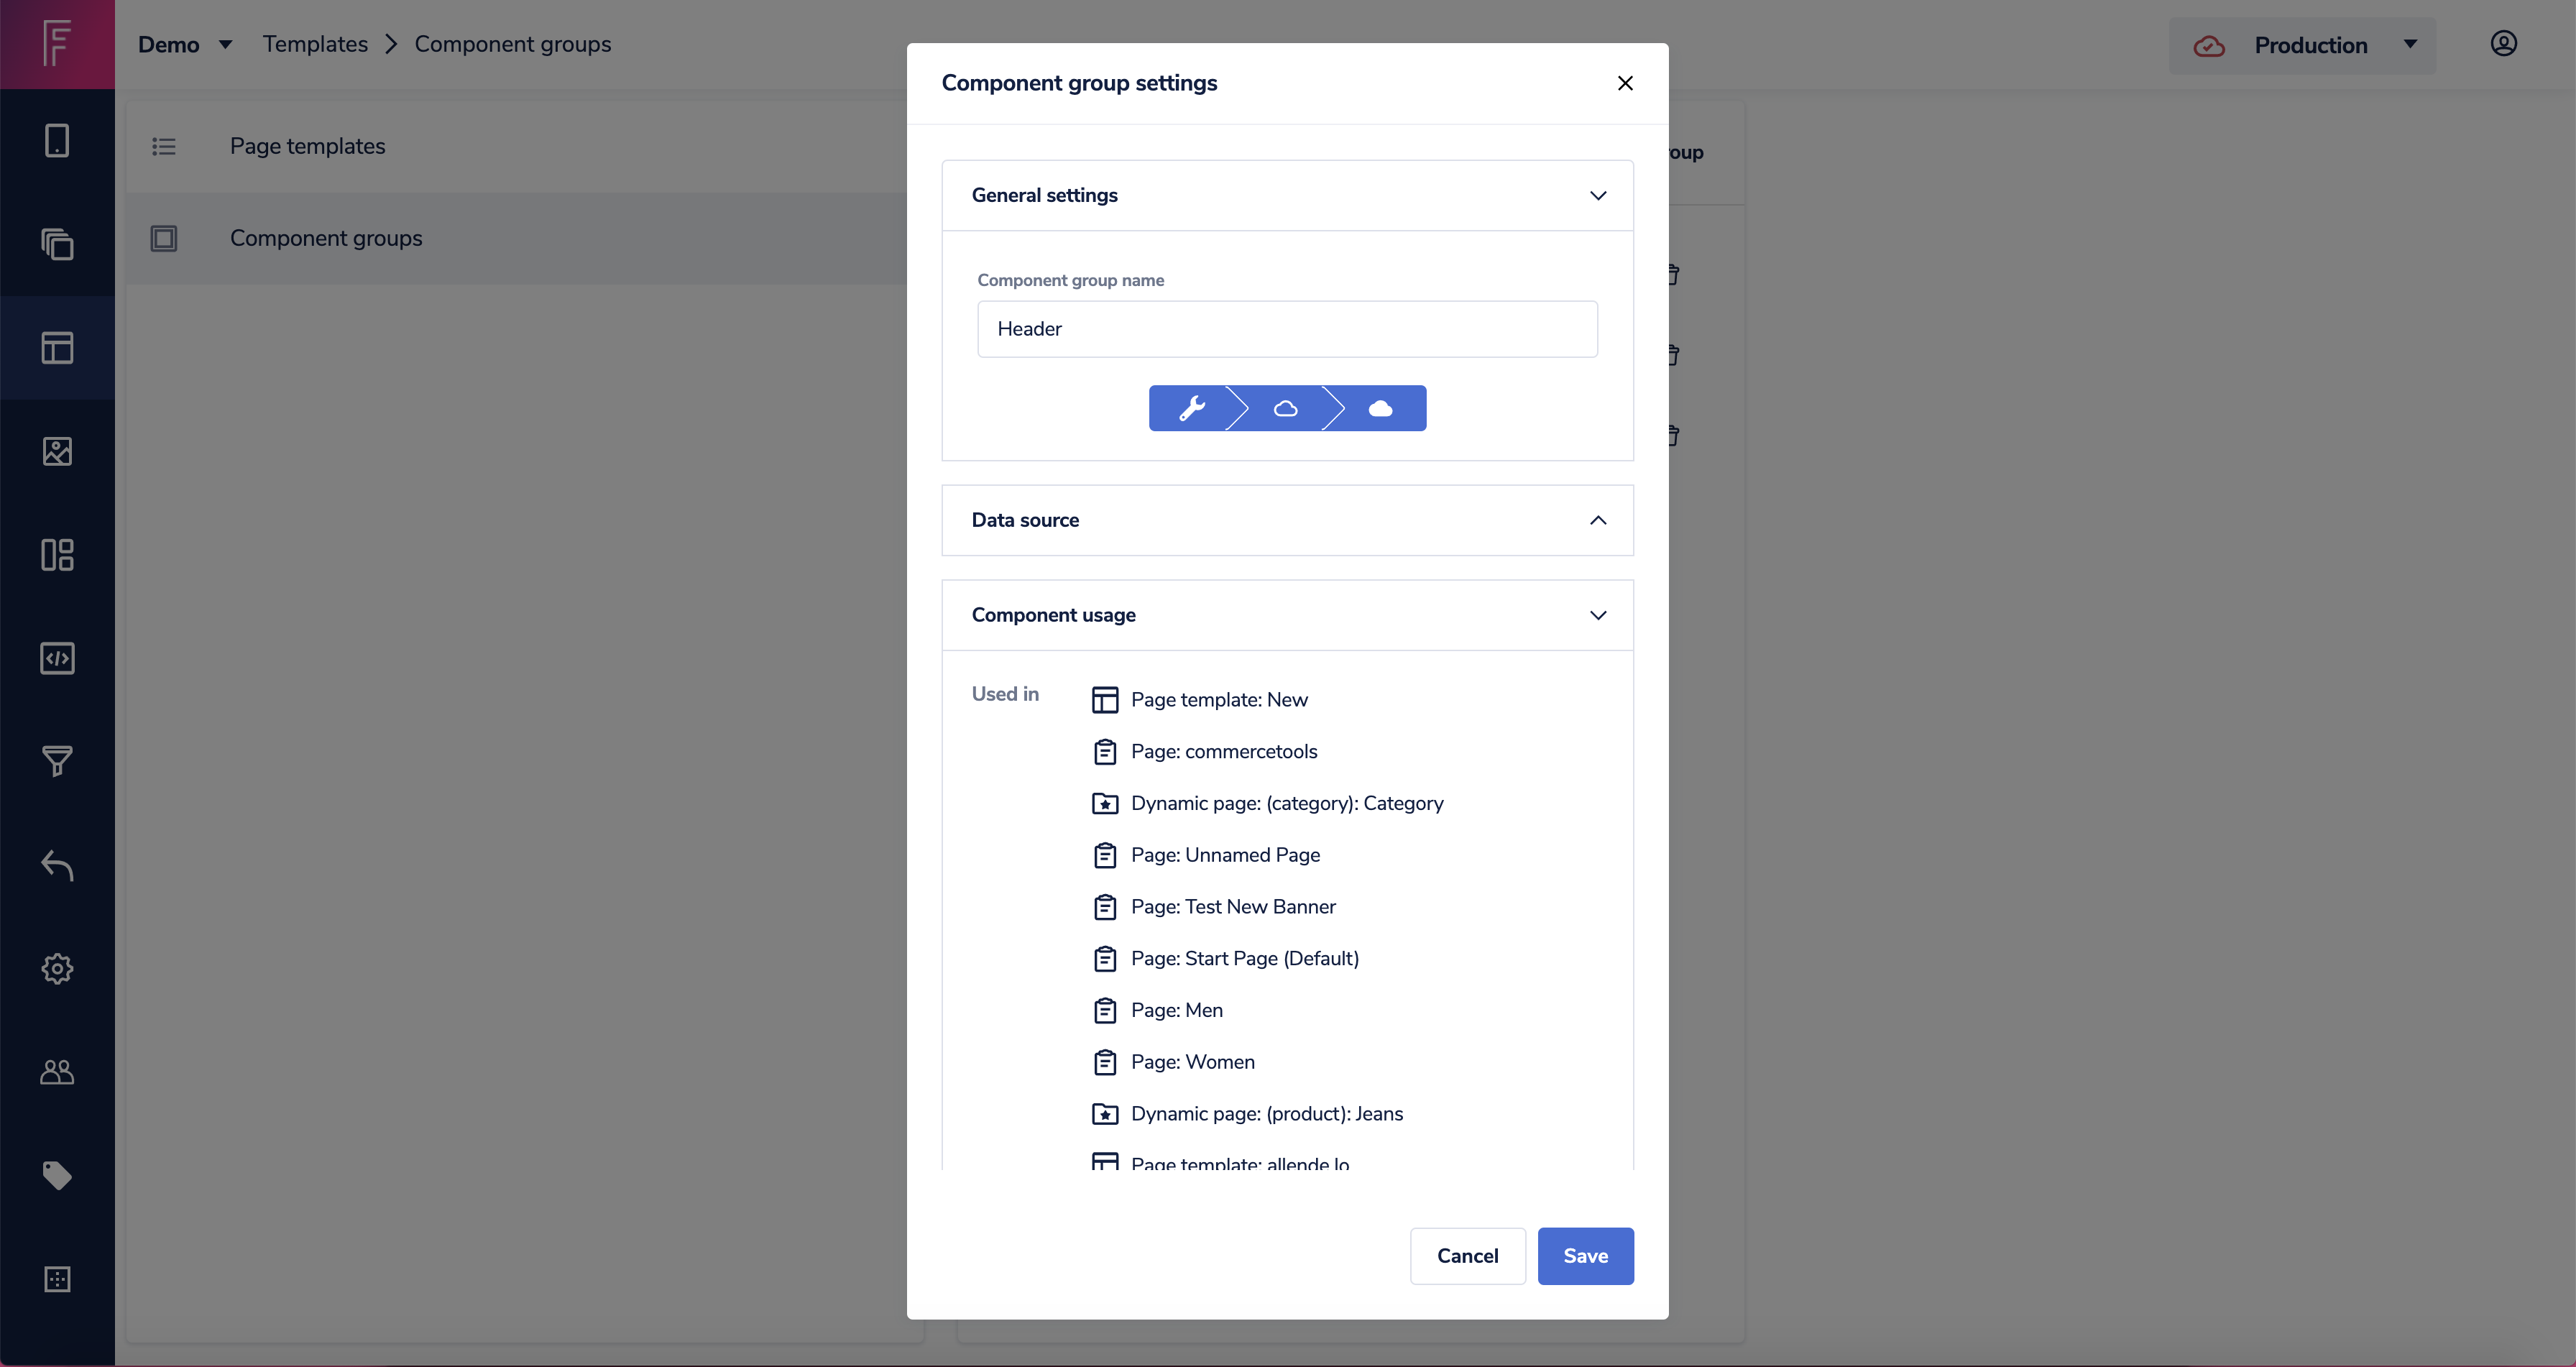The height and width of the screenshot is (1367, 2576).
Task: Open the Blocks layout section in the sidebar
Action: [x=57, y=555]
